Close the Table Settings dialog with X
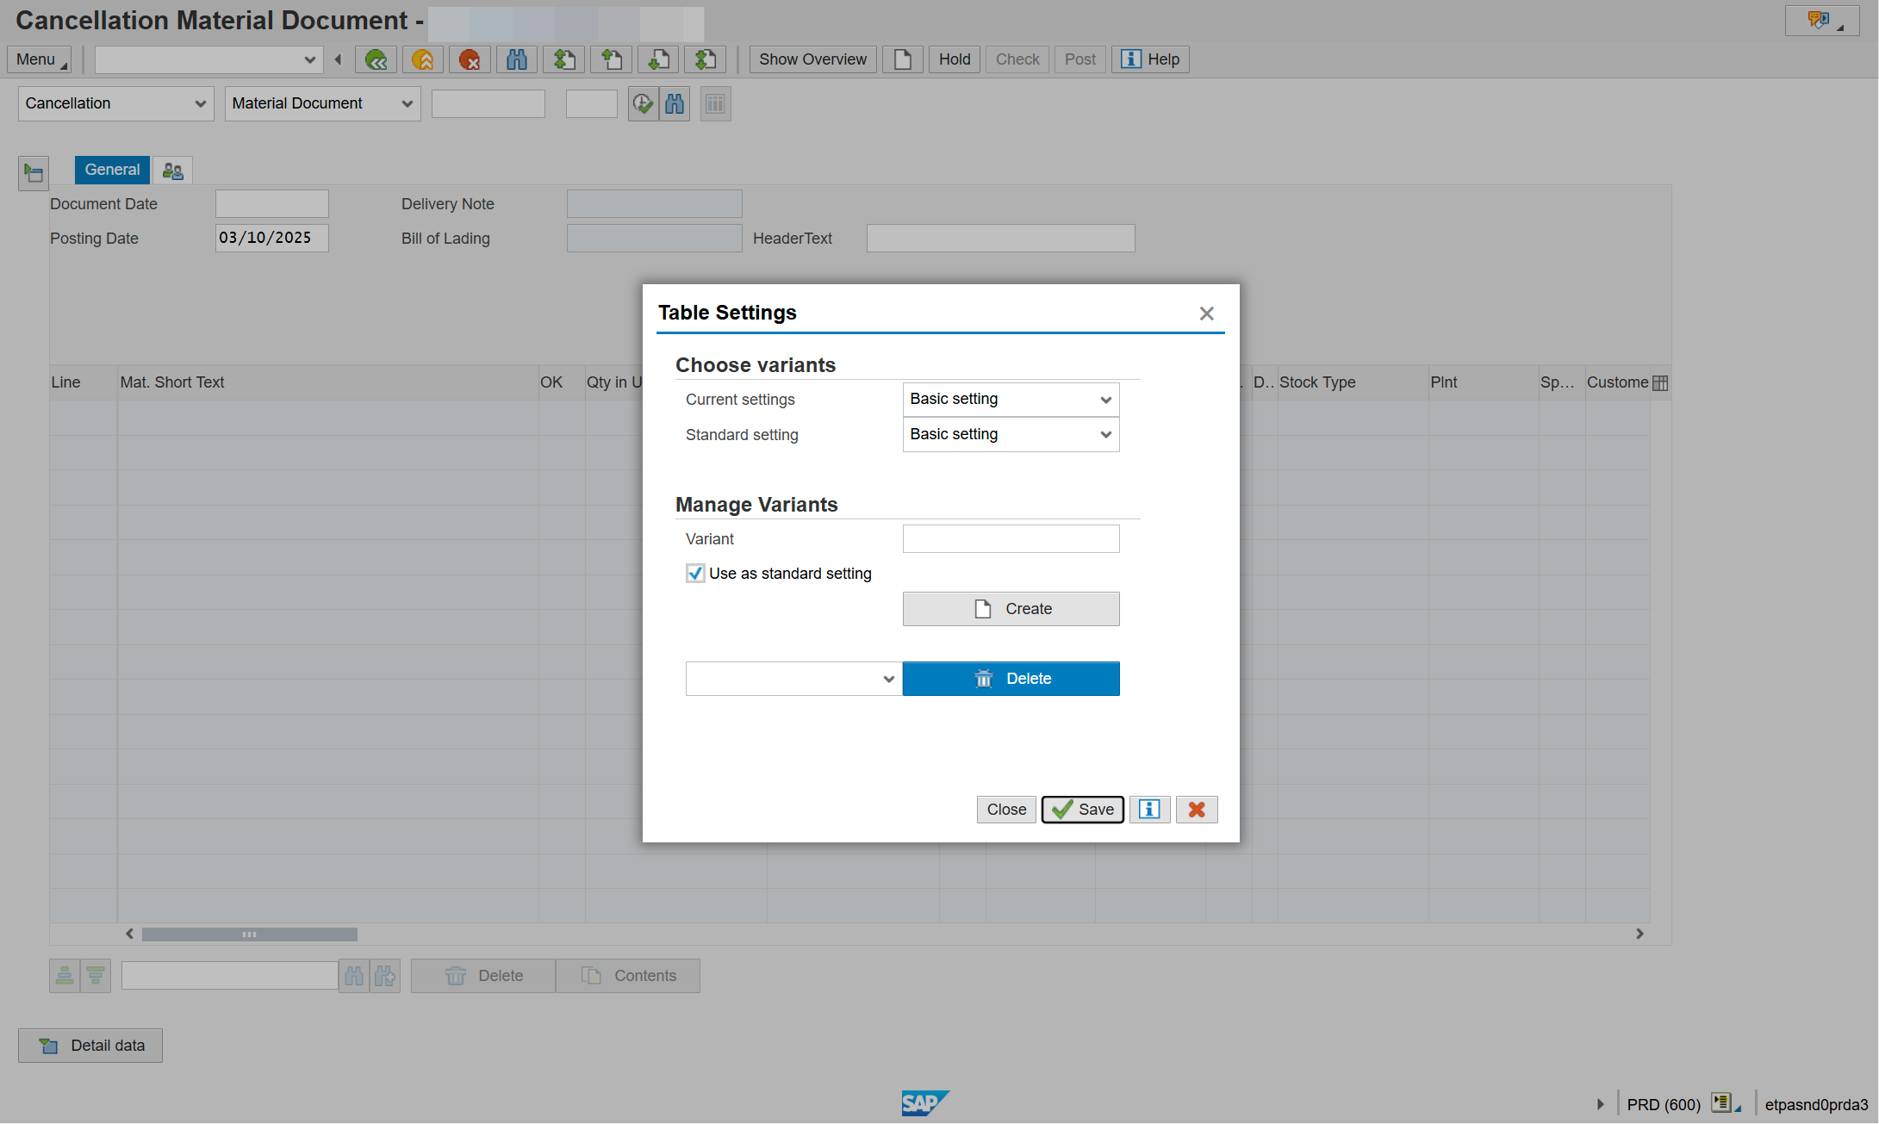The height and width of the screenshot is (1124, 1879). coord(1206,314)
